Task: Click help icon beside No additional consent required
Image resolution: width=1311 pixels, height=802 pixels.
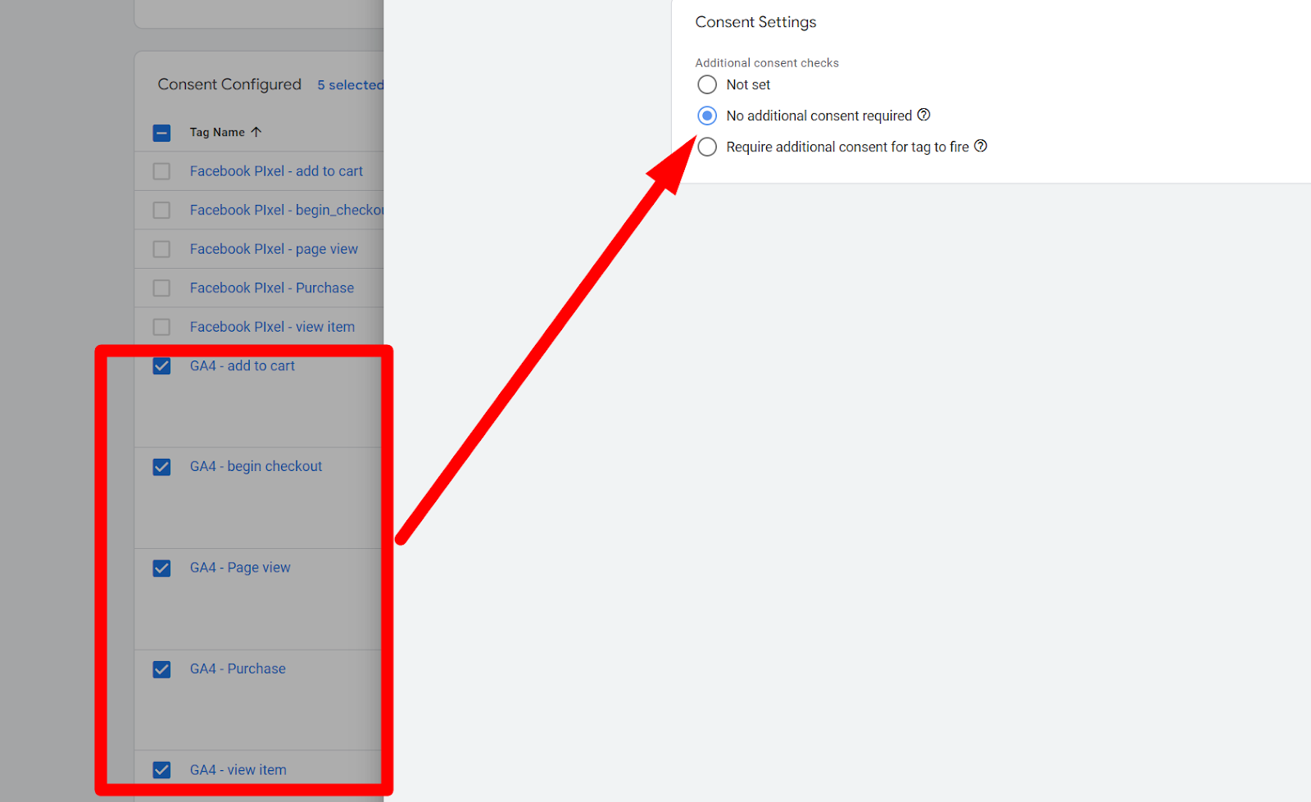Action: (x=923, y=115)
